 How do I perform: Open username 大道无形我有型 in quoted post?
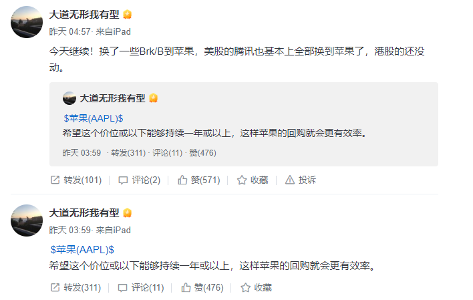(112, 98)
